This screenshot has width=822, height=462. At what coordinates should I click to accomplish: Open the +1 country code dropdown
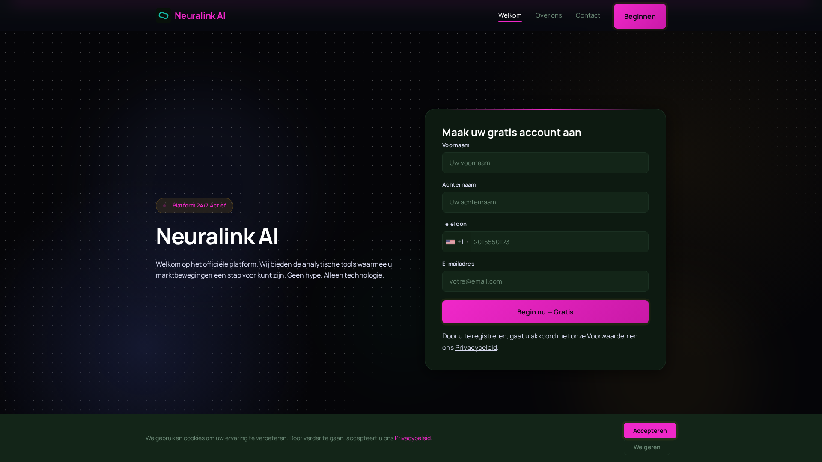[x=458, y=242]
